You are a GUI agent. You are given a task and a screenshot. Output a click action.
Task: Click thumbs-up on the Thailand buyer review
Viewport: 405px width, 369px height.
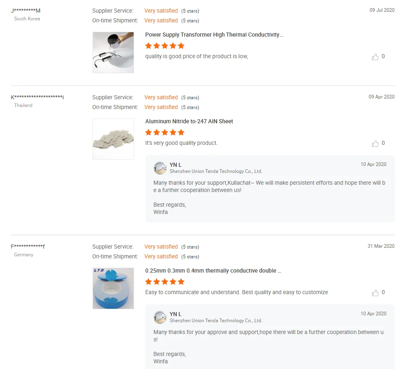pyautogui.click(x=375, y=144)
